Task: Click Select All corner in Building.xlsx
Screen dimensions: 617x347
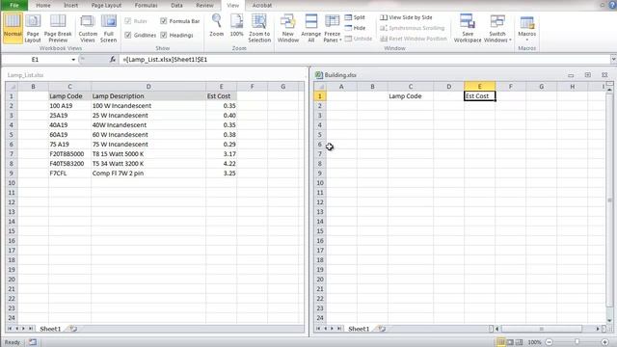Action: coord(320,87)
